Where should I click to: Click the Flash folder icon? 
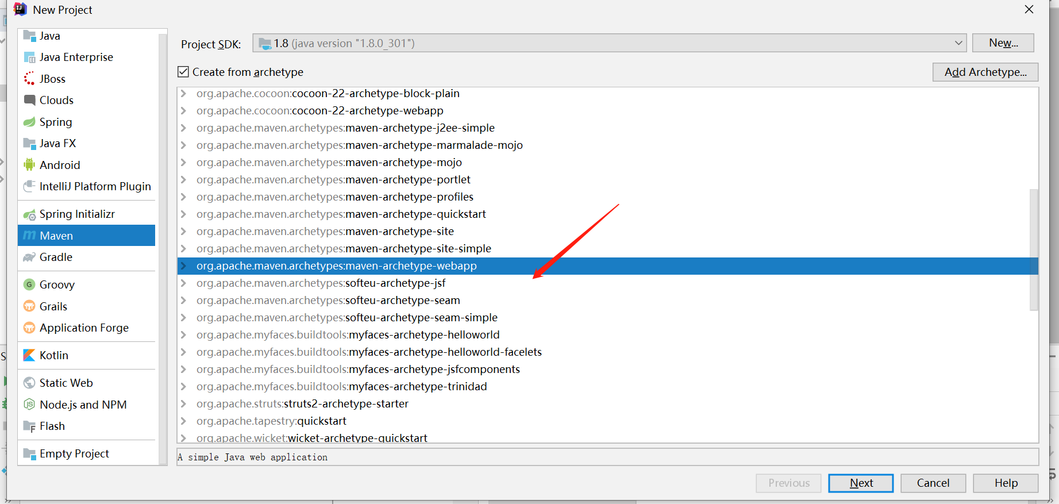(29, 426)
